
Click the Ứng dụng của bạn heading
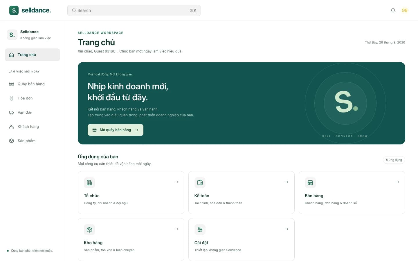[98, 157]
